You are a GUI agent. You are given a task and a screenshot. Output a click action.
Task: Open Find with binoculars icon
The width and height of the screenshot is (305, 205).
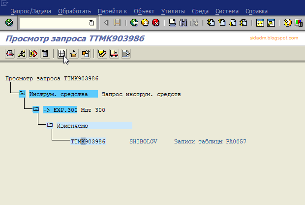pos(183,23)
